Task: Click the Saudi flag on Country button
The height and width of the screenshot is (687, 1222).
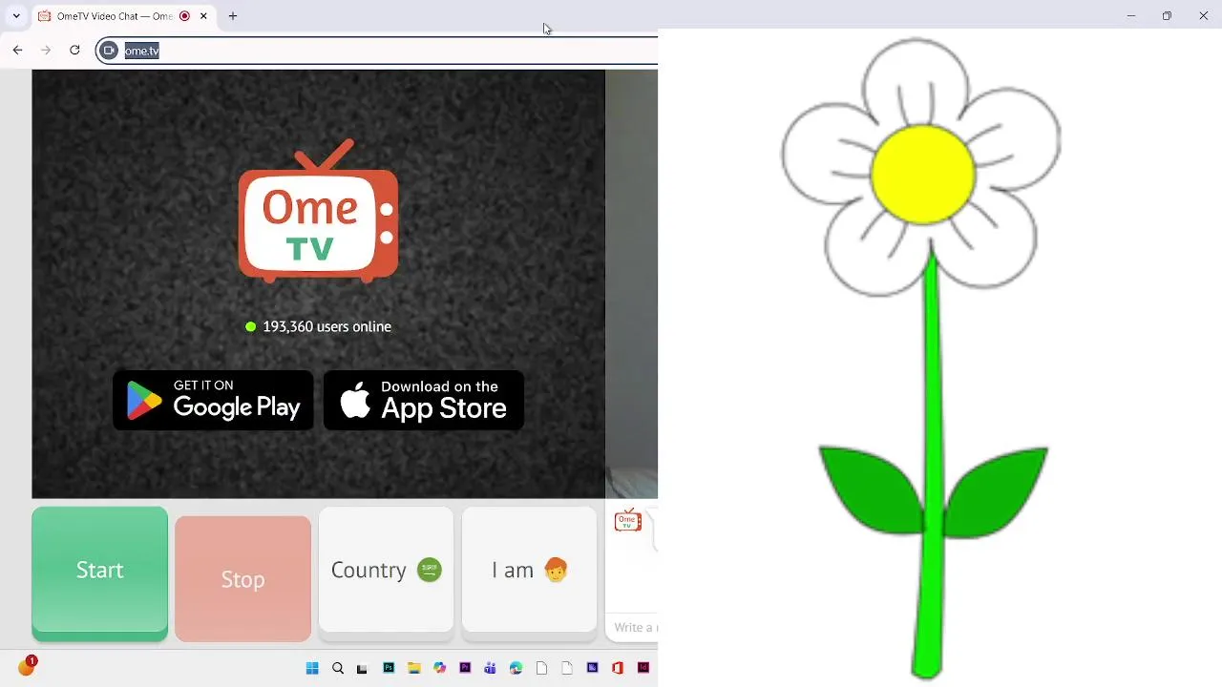Action: coord(430,570)
